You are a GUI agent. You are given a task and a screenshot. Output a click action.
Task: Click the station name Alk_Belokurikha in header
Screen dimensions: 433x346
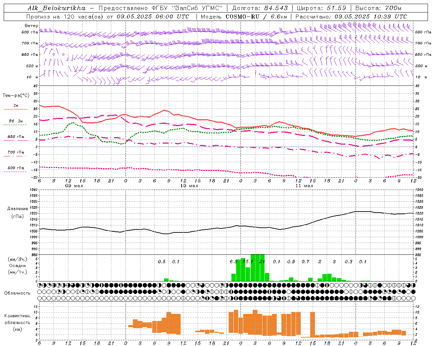pos(56,8)
